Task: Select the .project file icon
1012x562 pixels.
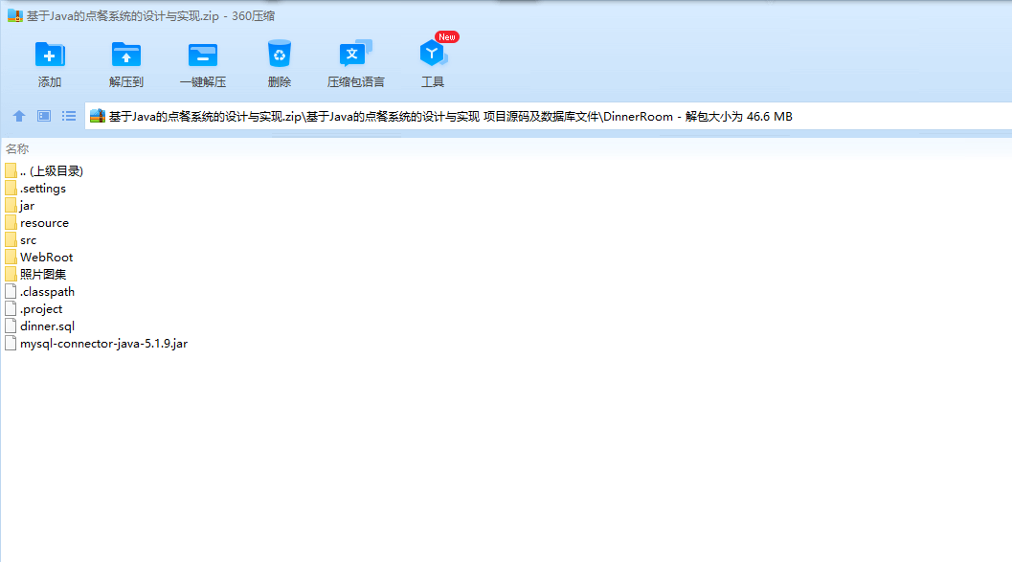Action: coord(11,308)
